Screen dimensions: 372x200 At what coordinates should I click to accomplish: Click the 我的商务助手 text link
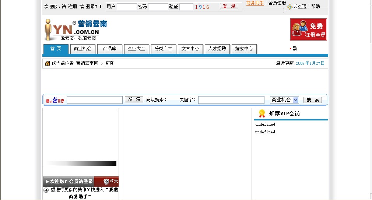point(94,193)
